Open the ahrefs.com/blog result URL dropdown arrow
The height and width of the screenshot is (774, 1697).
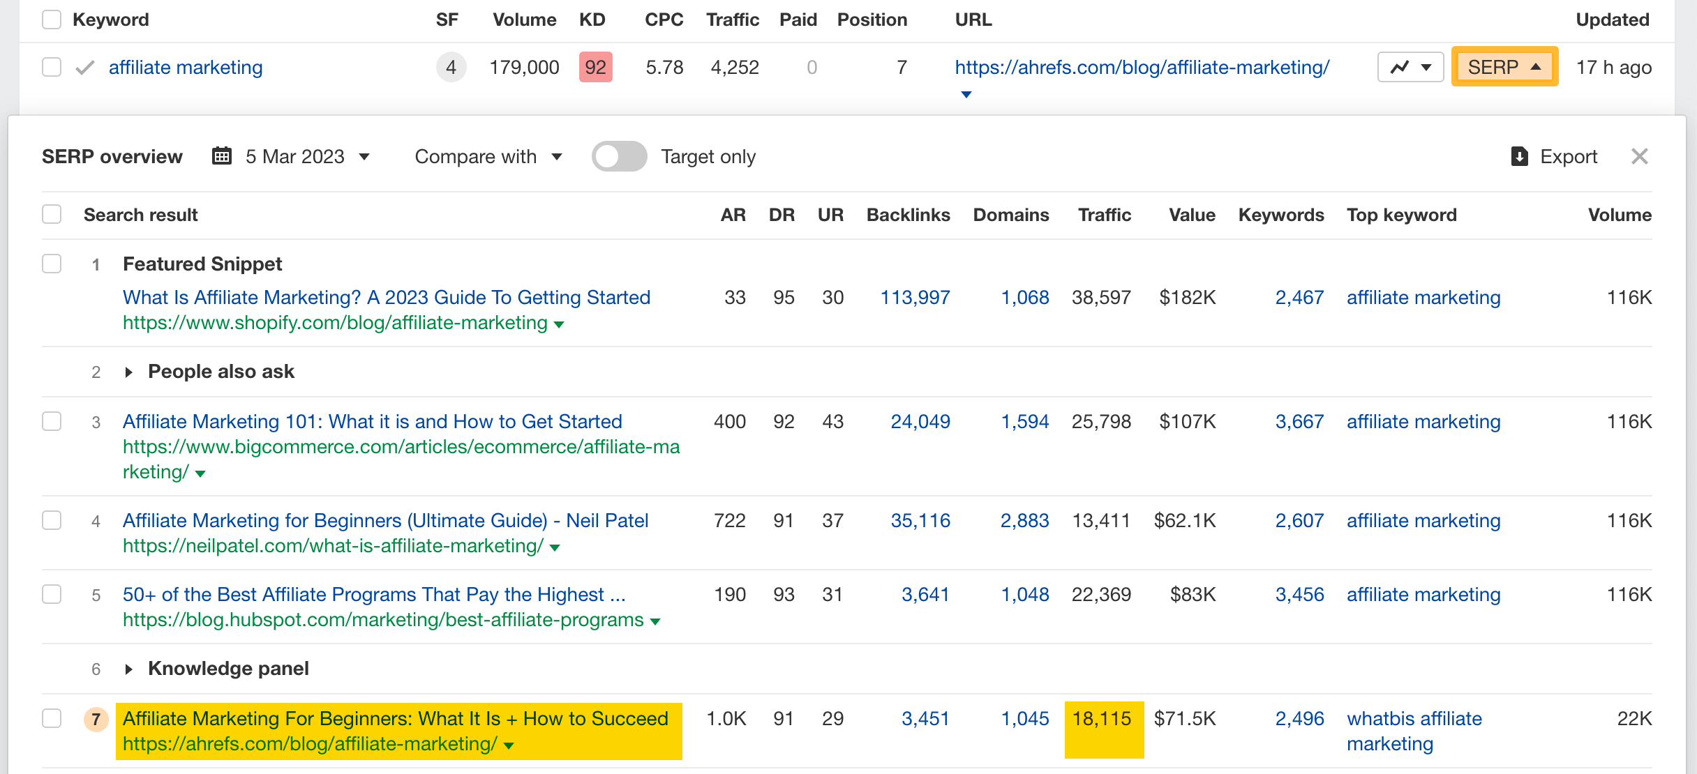[x=509, y=746]
